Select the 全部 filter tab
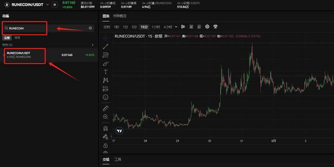This screenshot has width=334, height=167. click(x=7, y=38)
